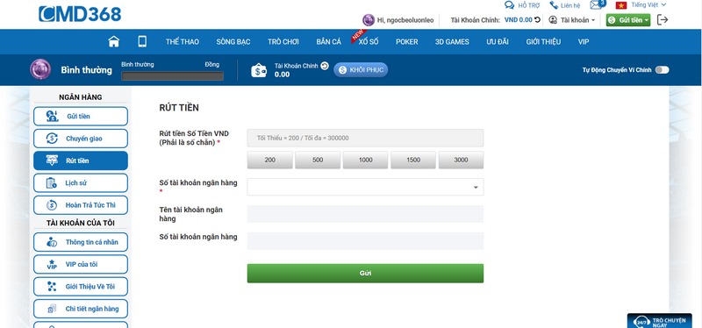This screenshot has height=328, width=702.
Task: Open the Tiếng Việt language dropdown
Action: (641, 5)
